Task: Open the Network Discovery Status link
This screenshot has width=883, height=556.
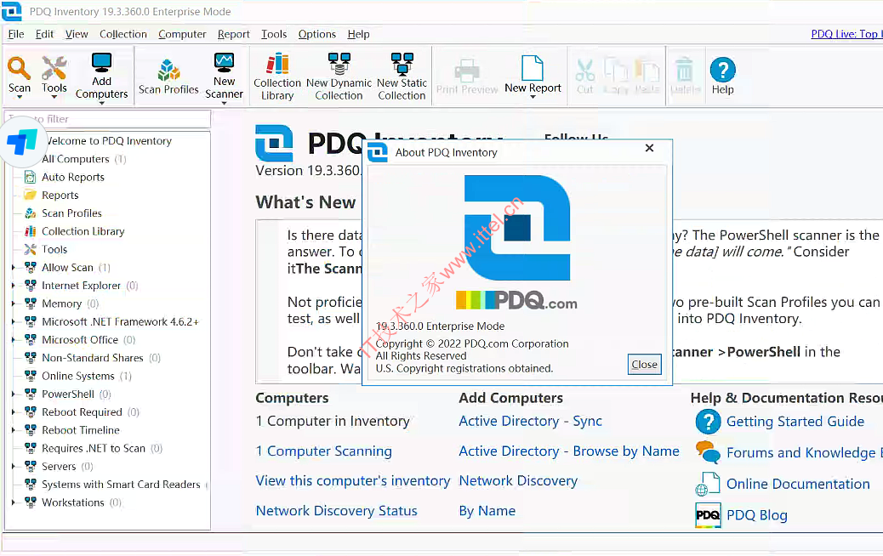Action: tap(337, 510)
